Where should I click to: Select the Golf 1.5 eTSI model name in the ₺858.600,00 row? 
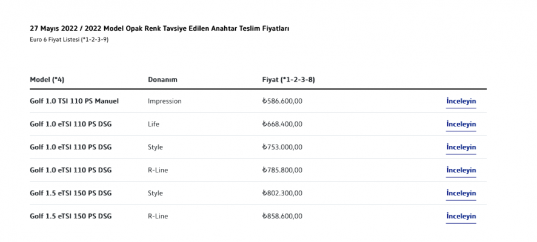click(70, 216)
